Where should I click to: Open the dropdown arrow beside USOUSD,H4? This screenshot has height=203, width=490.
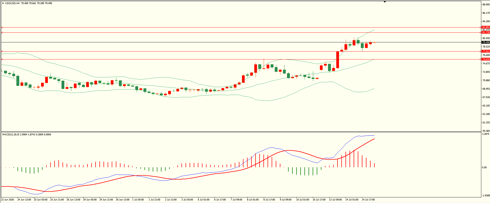pyautogui.click(x=3, y=3)
